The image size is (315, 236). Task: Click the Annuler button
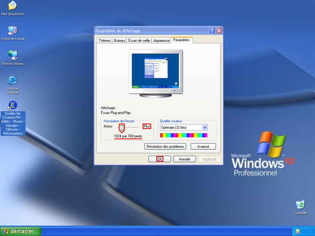[x=185, y=159]
